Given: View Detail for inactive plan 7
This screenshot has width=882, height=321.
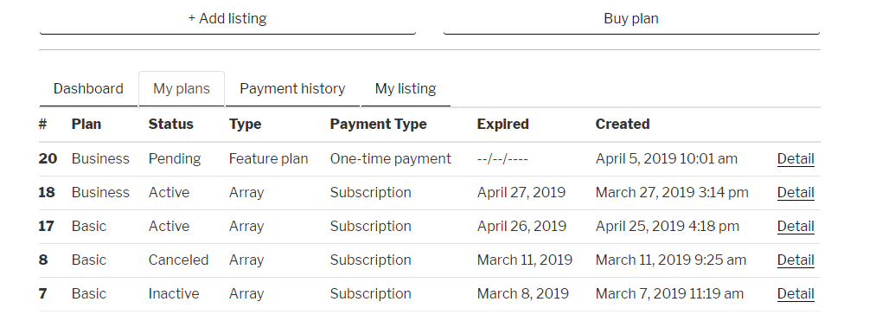Looking at the screenshot, I should tap(796, 294).
